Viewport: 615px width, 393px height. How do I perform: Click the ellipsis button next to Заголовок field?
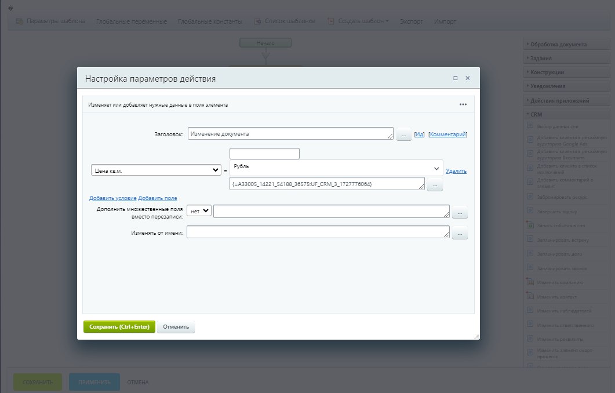pyautogui.click(x=403, y=134)
